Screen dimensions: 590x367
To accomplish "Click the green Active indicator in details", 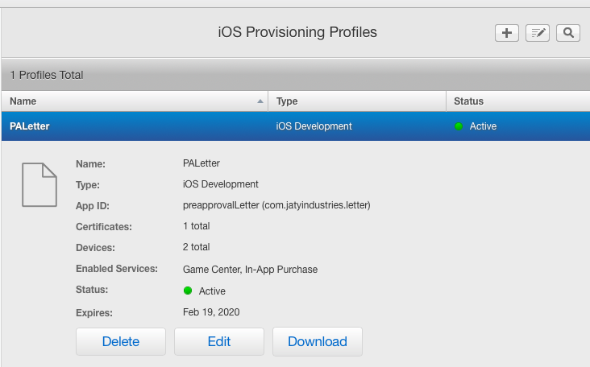I will point(188,291).
